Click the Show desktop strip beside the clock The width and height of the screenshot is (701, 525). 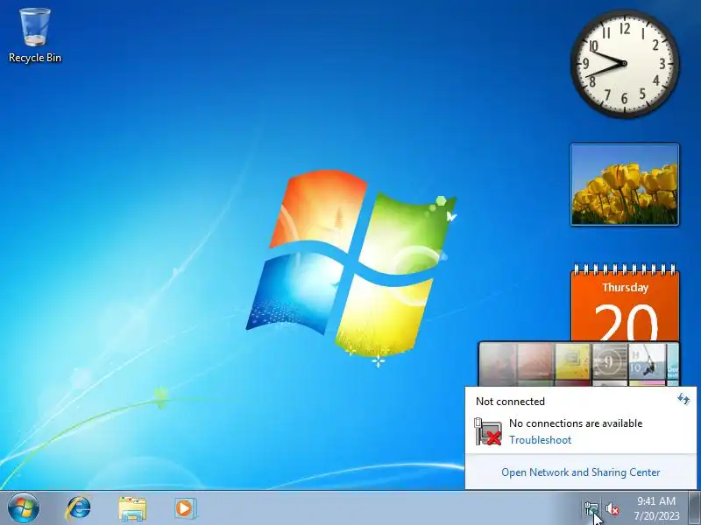[695, 508]
